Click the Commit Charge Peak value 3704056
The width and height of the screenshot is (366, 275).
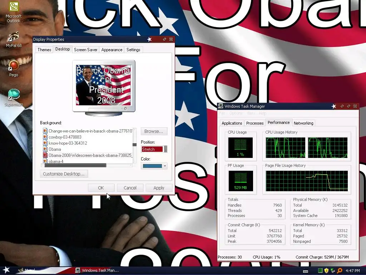tap(274, 241)
